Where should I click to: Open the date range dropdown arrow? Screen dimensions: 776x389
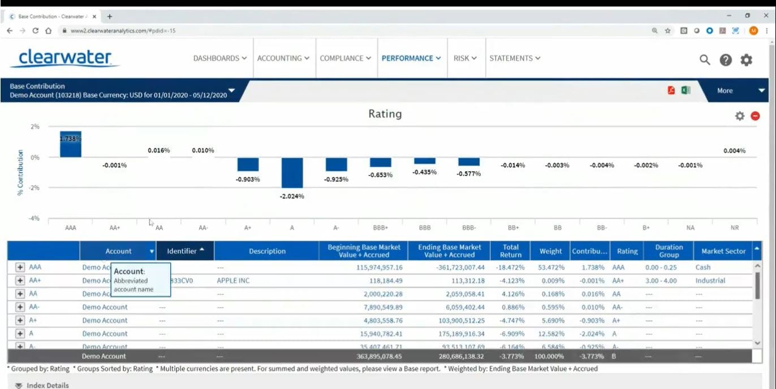point(231,90)
